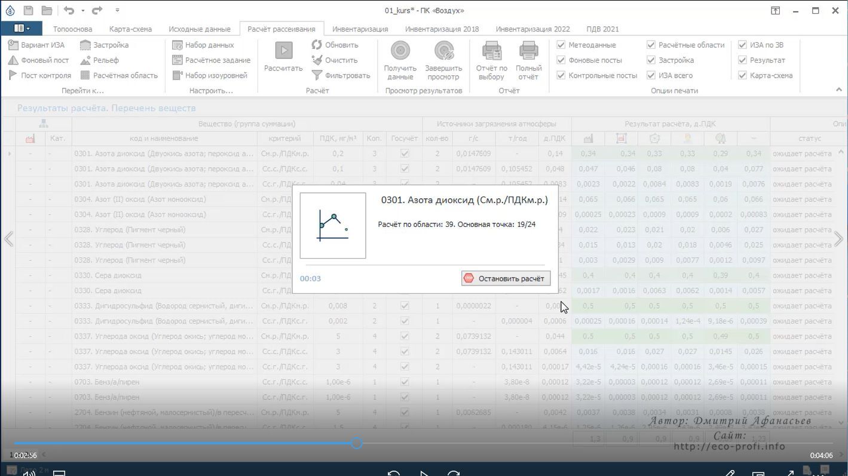Collapse the ribbon with the up chevron
The height and width of the screenshot is (476, 848).
[x=839, y=90]
